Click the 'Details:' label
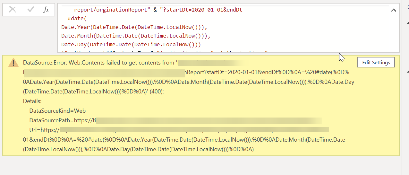The width and height of the screenshot is (409, 175). tap(32, 101)
